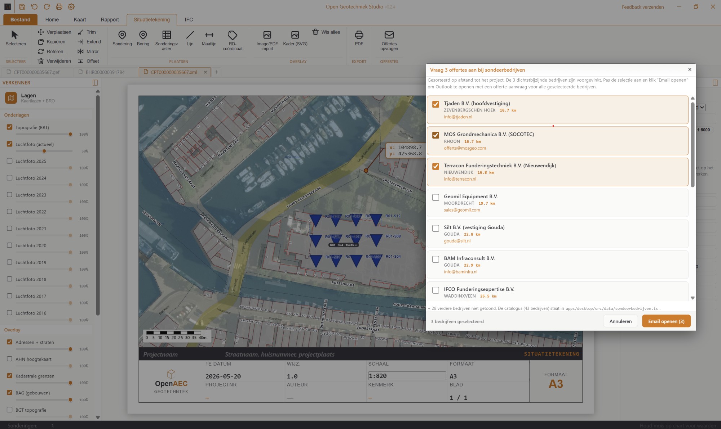Select the Extend tool
Image resolution: width=721 pixels, height=429 pixels.
(x=89, y=42)
